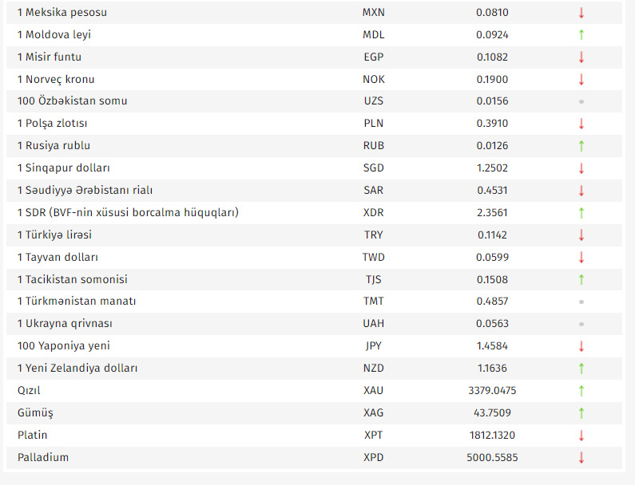Click the 1 Türkiyə lirəsi currency name
Screen dimensions: 635x485
click(54, 235)
